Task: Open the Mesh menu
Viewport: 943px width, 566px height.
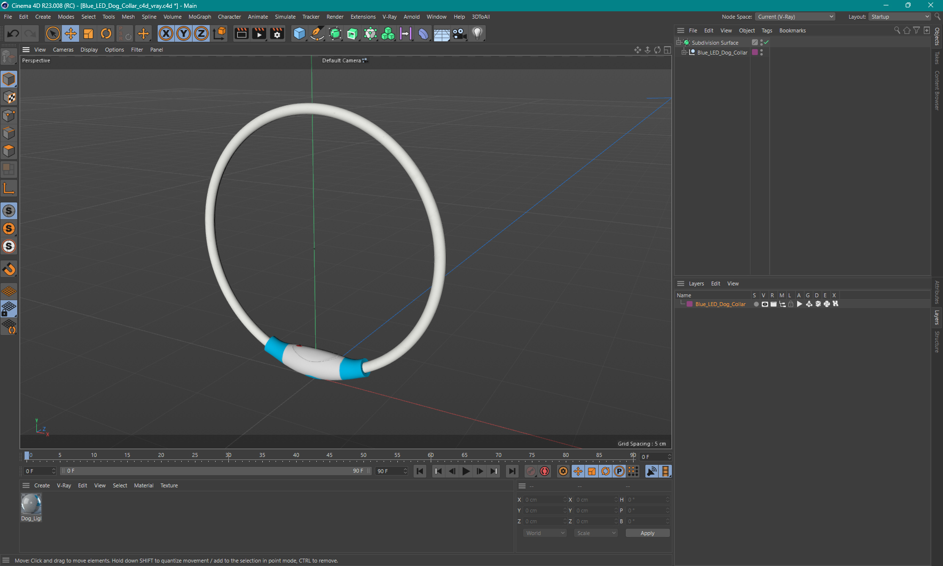Action: point(128,17)
